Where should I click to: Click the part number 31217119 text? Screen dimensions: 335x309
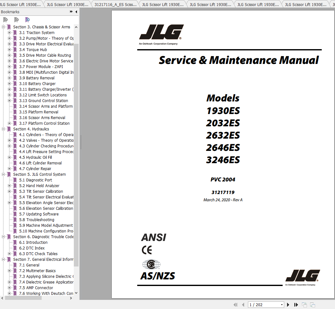(x=223, y=192)
